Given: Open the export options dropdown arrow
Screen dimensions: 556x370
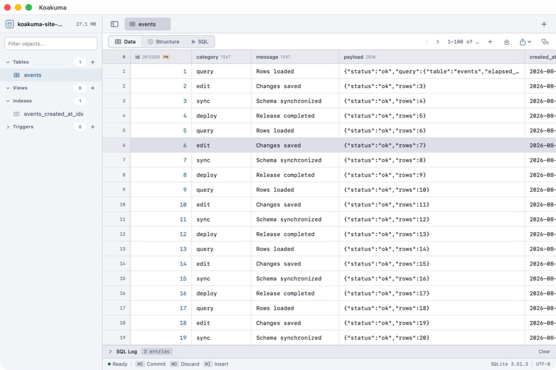Looking at the screenshot, I should (x=529, y=42).
